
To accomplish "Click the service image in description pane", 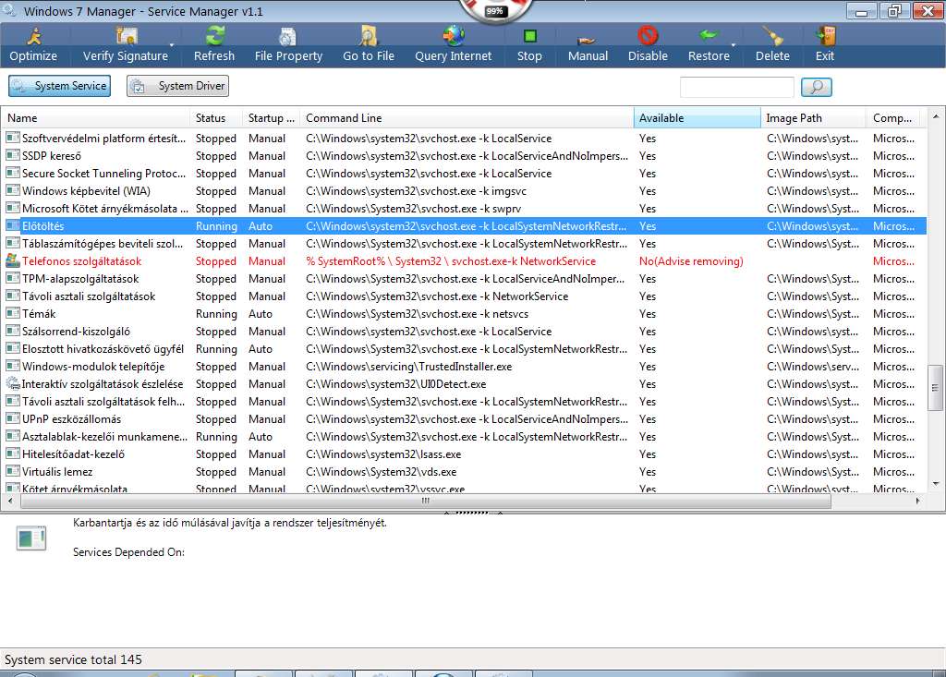I will tap(31, 538).
